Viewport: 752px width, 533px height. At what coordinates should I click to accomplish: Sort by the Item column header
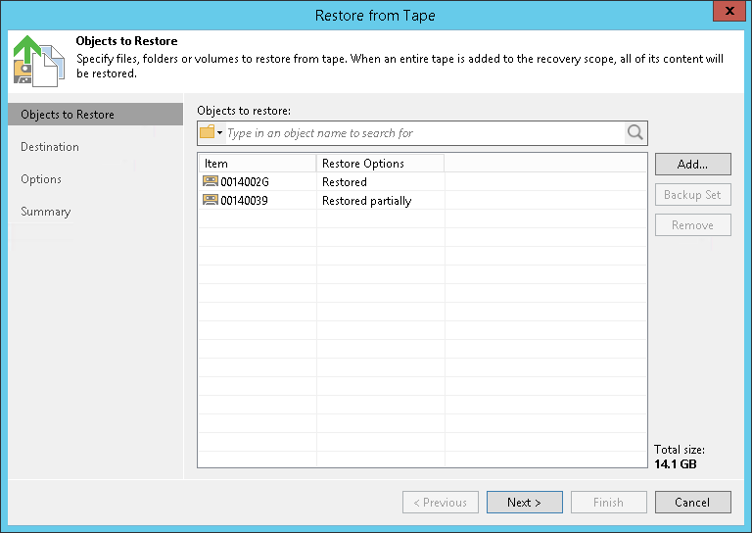pyautogui.click(x=258, y=163)
